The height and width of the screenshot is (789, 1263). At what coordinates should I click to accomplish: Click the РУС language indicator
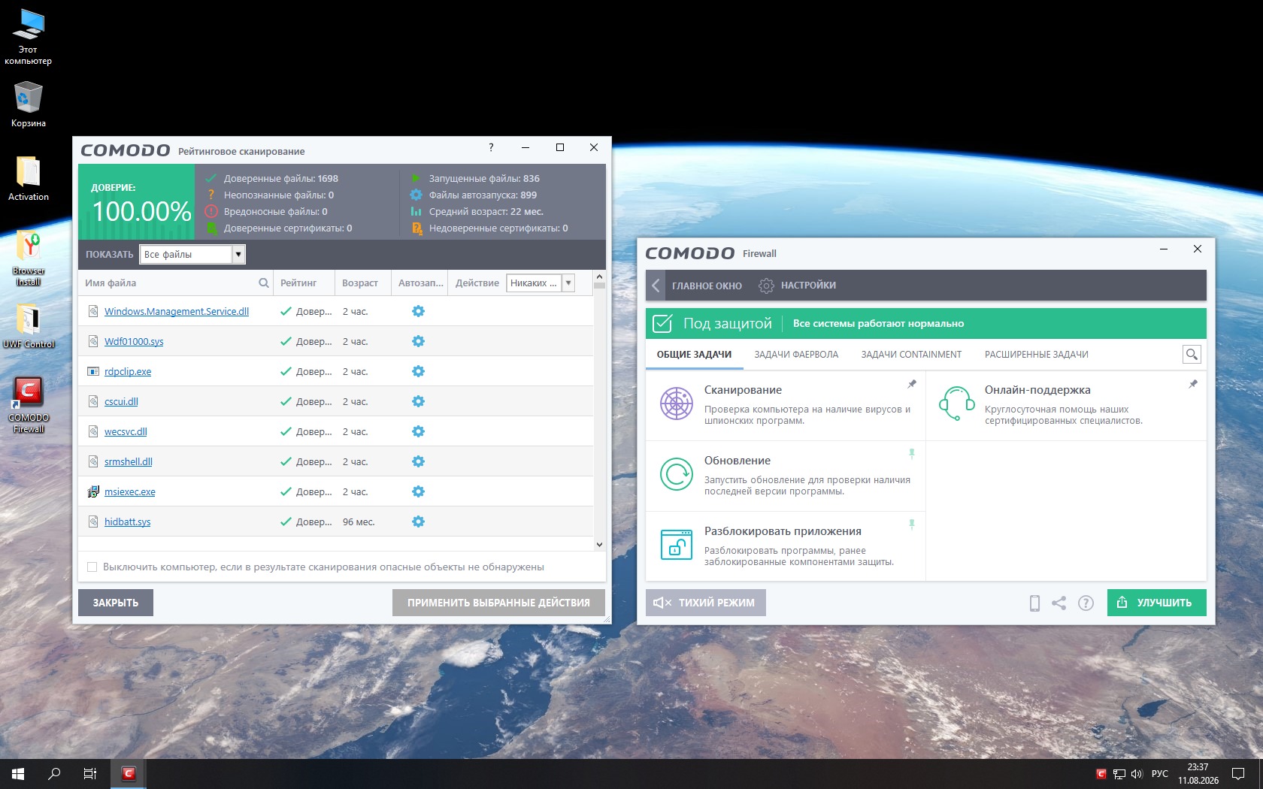pos(1160,774)
